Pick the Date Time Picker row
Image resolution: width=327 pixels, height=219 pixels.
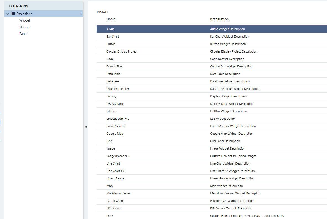118,89
